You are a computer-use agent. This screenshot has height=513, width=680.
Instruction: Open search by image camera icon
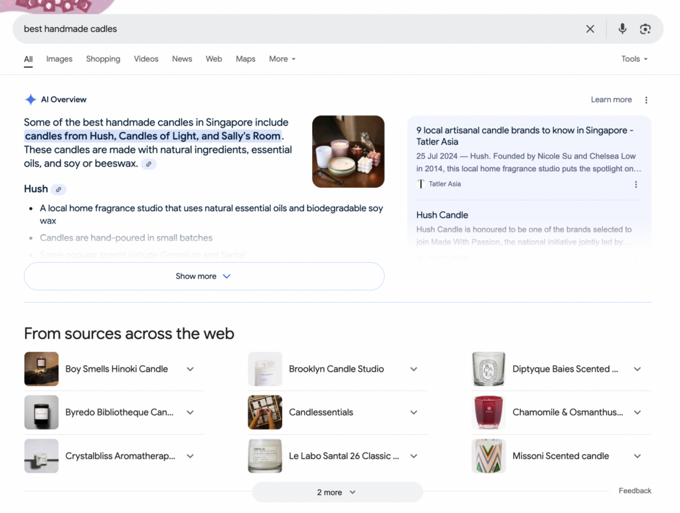coord(645,29)
